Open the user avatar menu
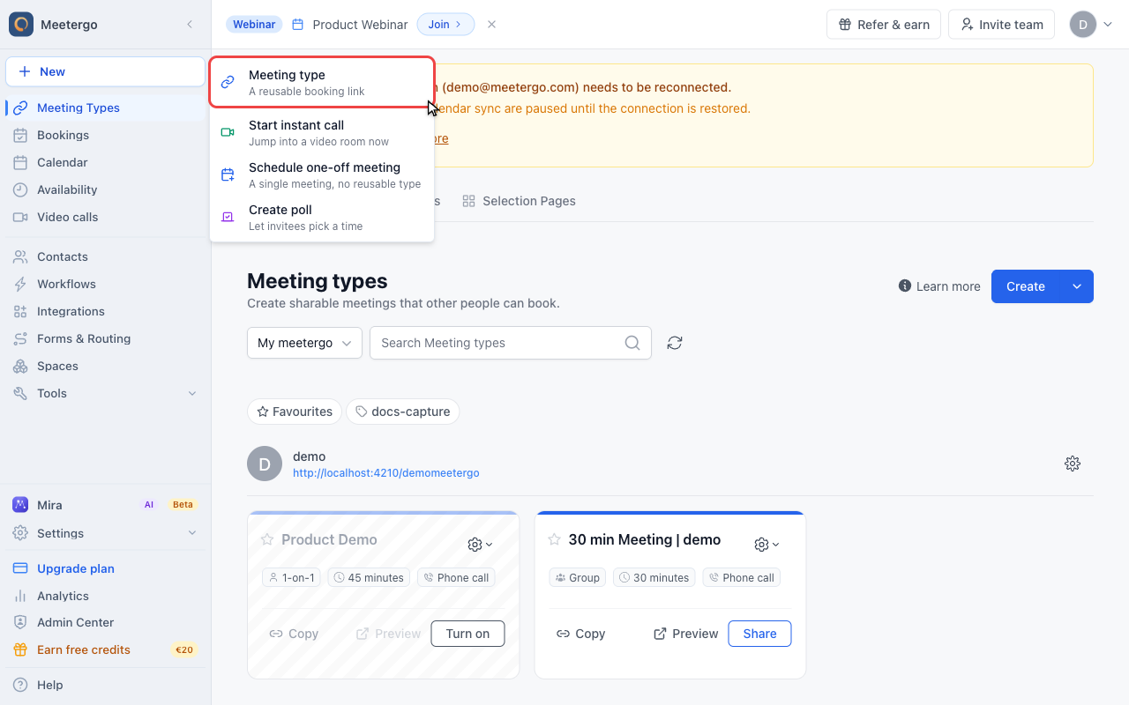 pos(1091,25)
